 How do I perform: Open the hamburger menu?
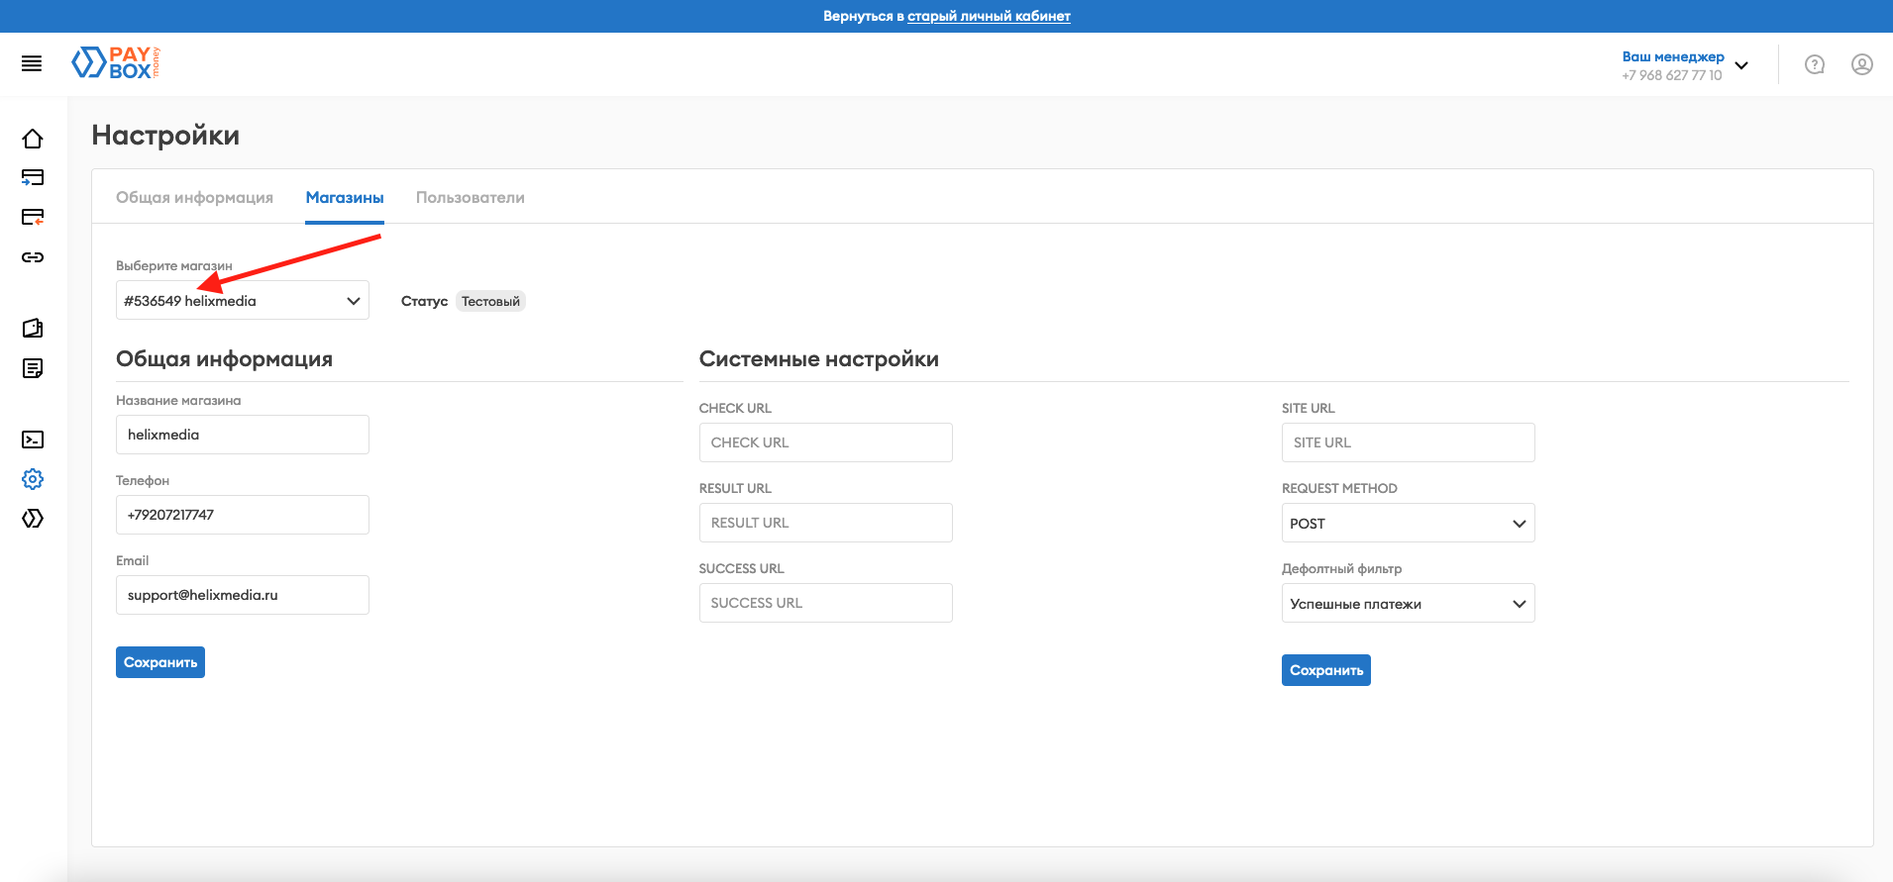click(x=32, y=64)
